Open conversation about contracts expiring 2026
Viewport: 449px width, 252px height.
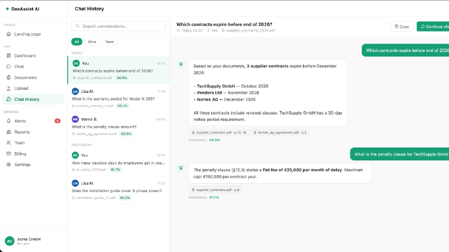118,70
